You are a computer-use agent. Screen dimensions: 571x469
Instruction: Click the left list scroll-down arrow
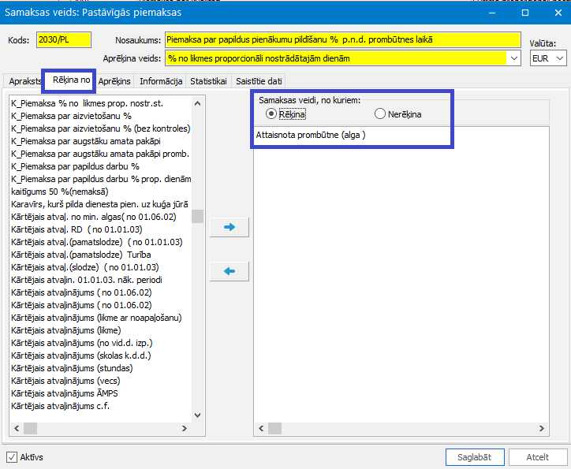point(198,415)
